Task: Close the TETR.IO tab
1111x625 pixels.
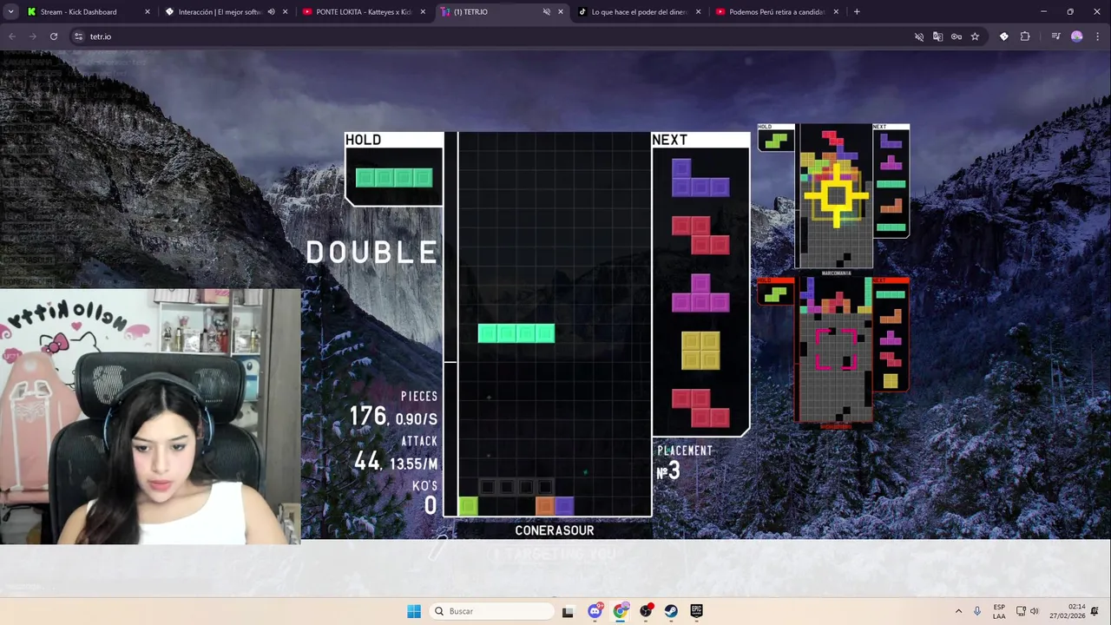Action: click(560, 12)
